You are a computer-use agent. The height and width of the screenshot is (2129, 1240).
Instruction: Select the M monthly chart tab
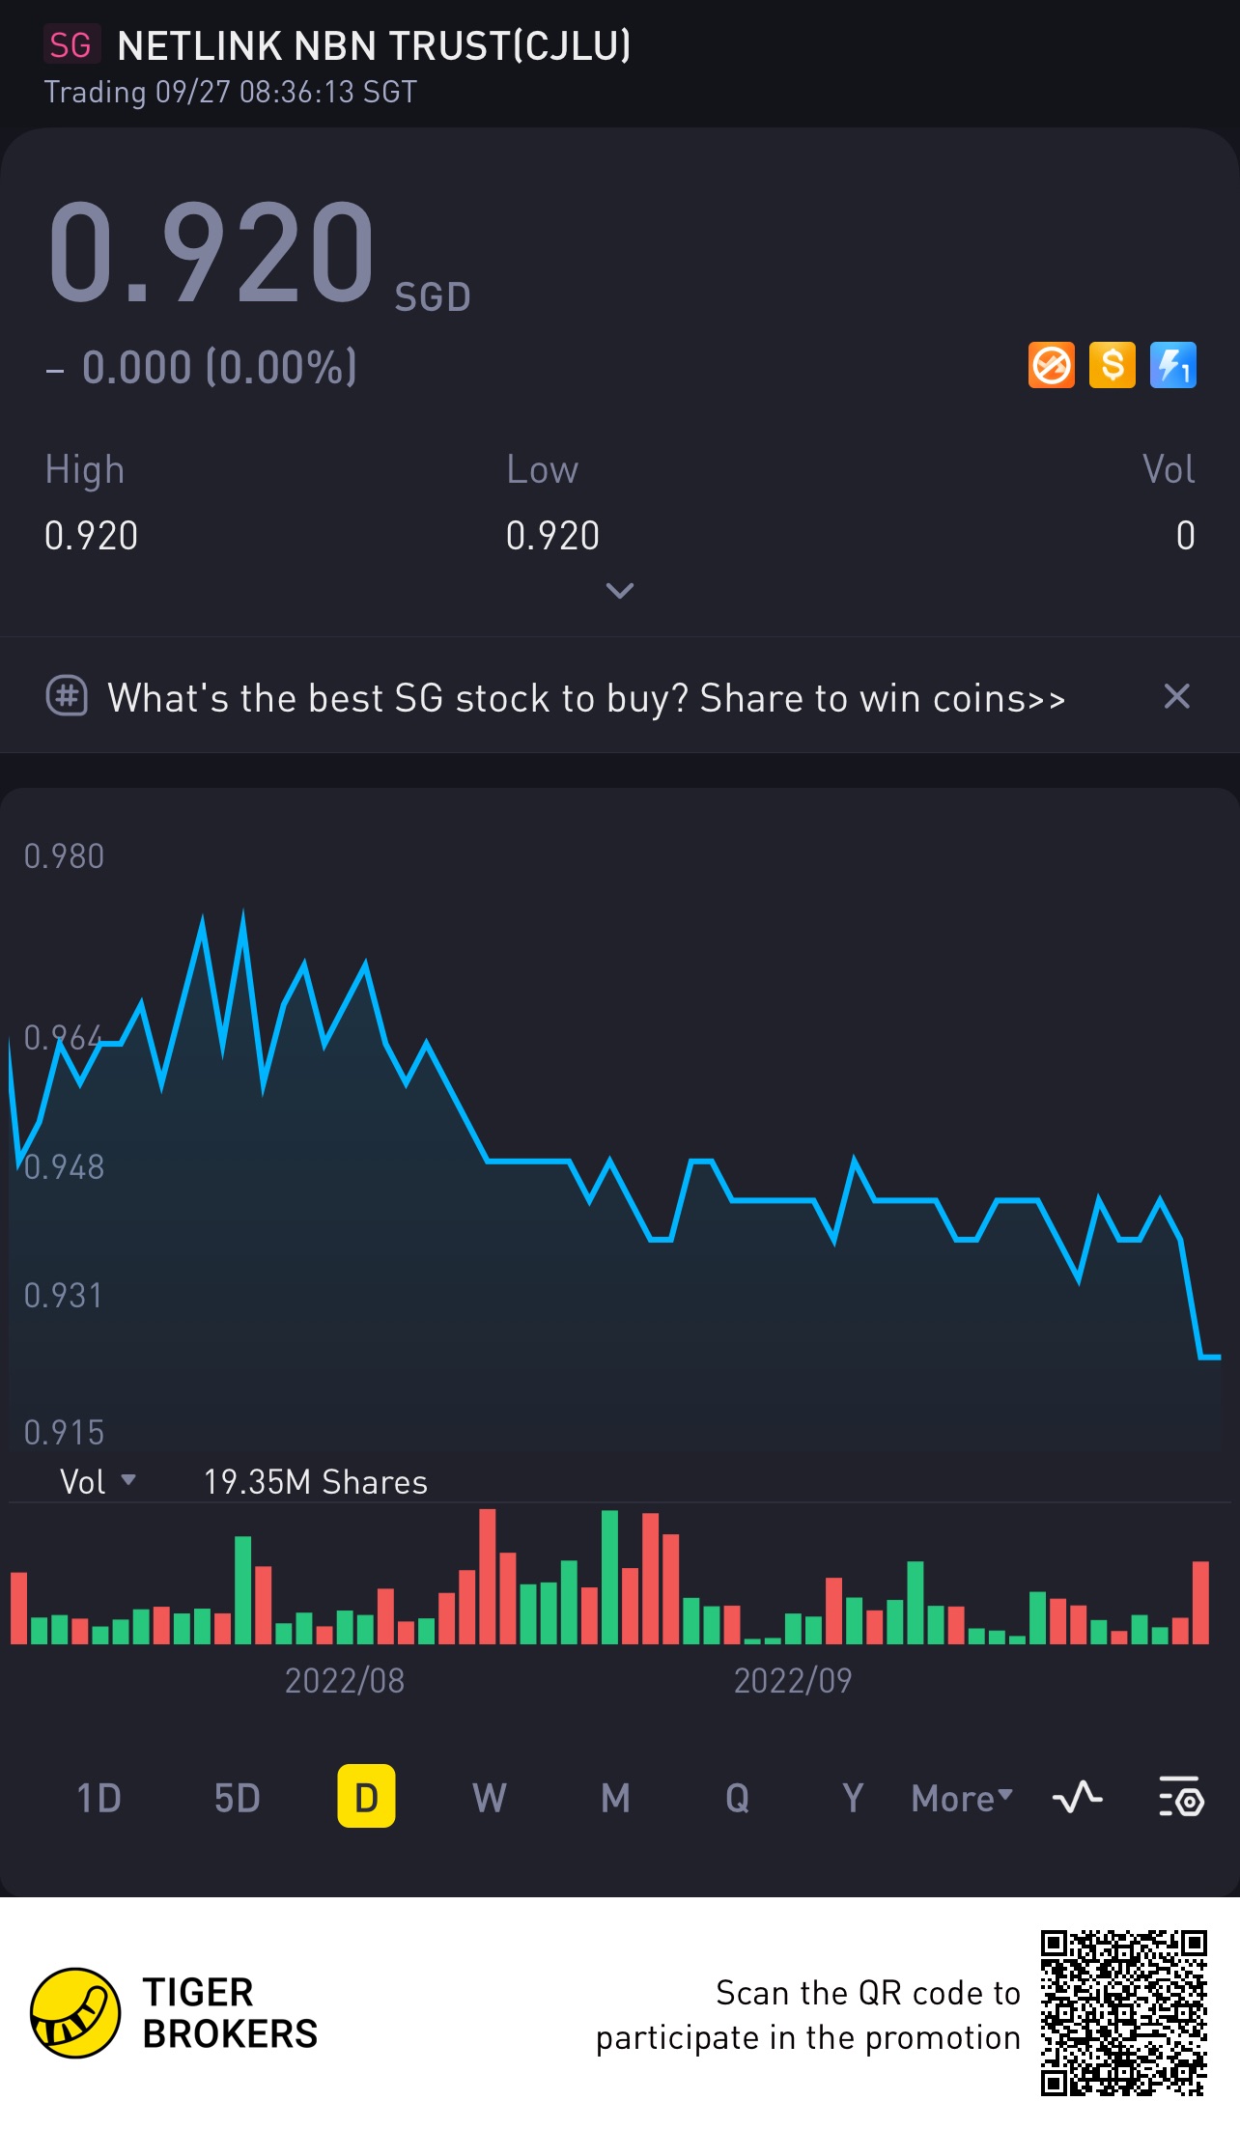point(615,1798)
